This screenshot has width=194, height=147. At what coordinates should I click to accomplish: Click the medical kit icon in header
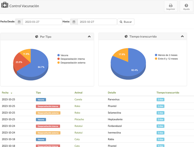click(x=5, y=5)
